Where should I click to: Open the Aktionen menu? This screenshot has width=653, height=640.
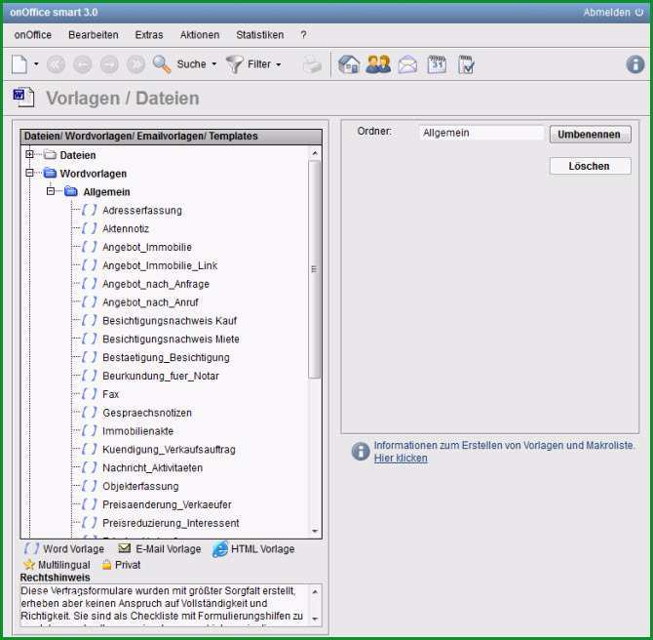[200, 35]
